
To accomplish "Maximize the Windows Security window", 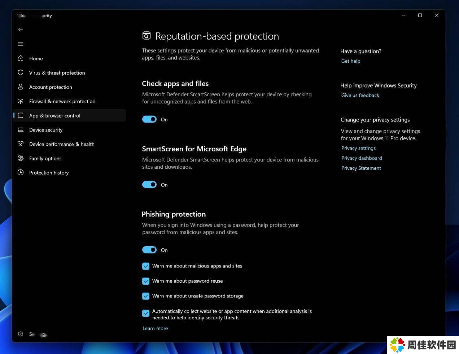I will pos(420,16).
